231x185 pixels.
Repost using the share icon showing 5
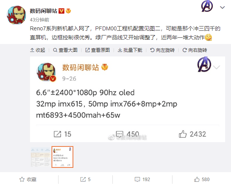tap(85, 180)
